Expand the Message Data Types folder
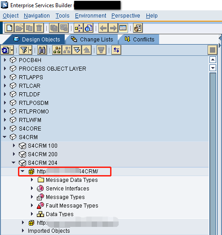 [x=32, y=180]
